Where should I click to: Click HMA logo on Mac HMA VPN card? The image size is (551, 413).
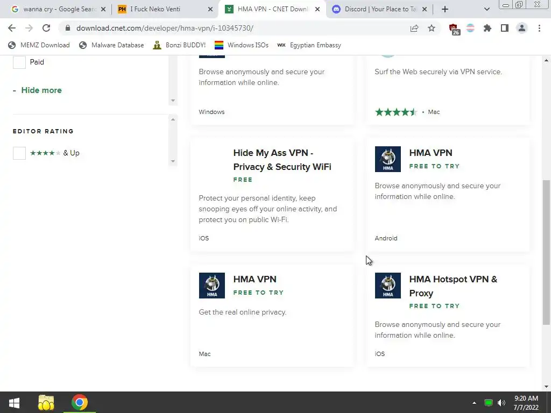click(x=212, y=286)
